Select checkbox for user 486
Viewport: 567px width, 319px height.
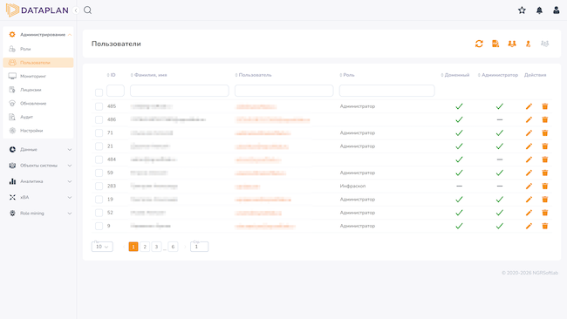(x=99, y=119)
